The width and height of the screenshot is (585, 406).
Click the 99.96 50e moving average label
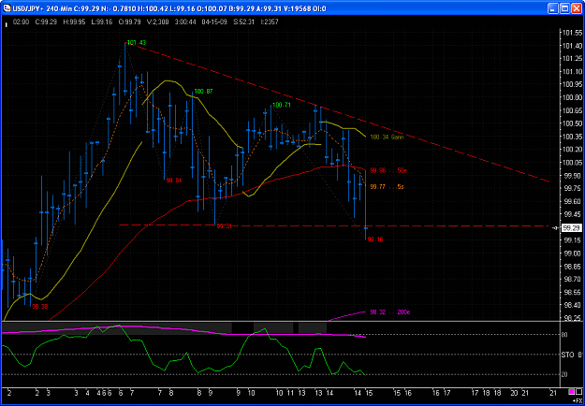(388, 171)
